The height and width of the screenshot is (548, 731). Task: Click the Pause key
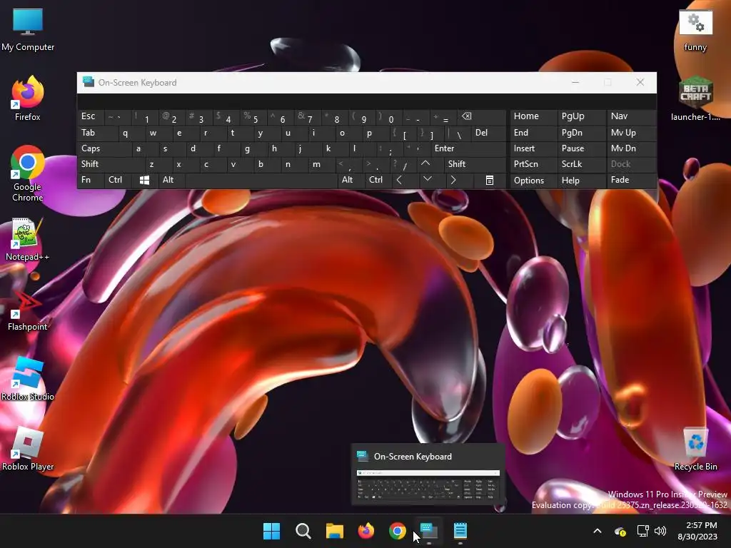[580, 148]
